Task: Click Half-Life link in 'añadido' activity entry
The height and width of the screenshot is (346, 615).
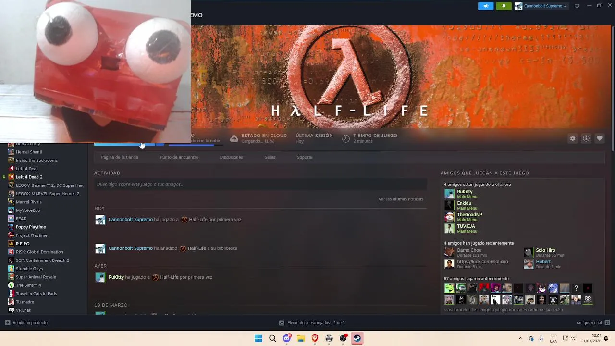Action: point(197,248)
